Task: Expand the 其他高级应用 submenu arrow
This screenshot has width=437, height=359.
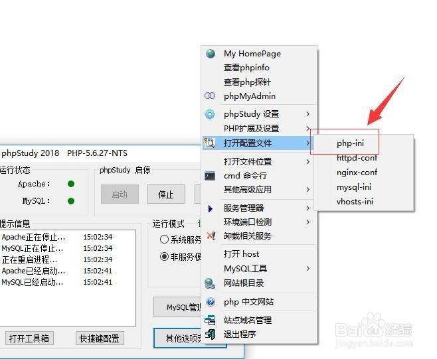Action: (307, 190)
